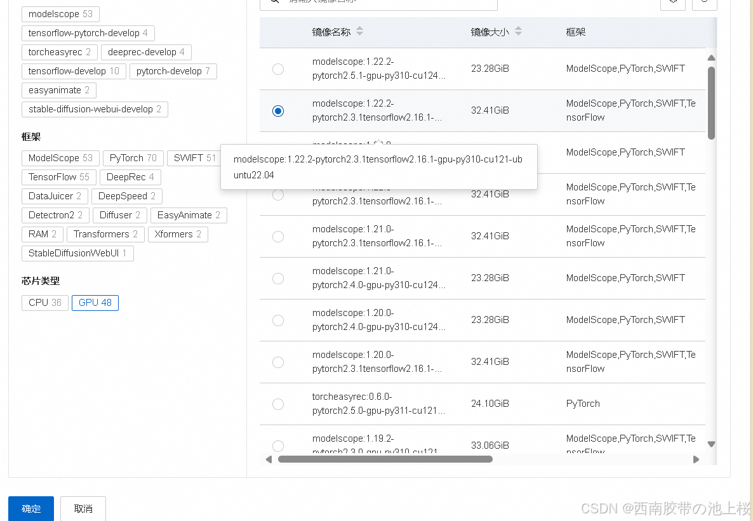753x521 pixels.
Task: Select the DataJuicer 2 framework filter
Action: pos(55,196)
